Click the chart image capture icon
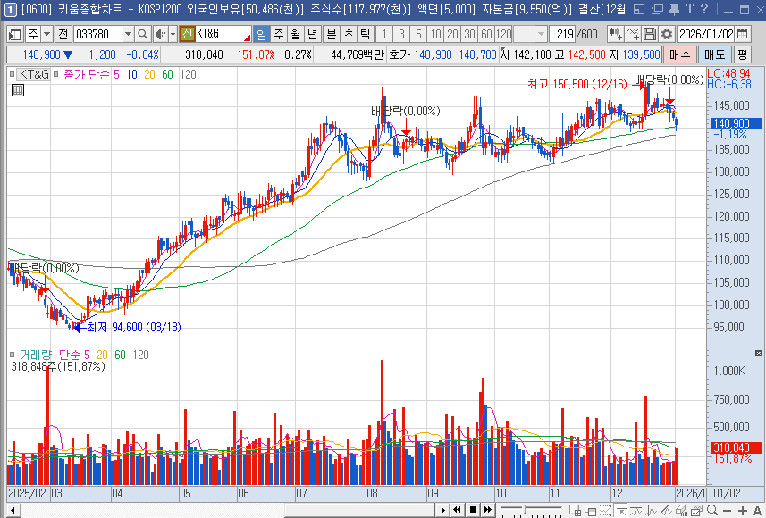766x518 pixels. click(x=697, y=511)
